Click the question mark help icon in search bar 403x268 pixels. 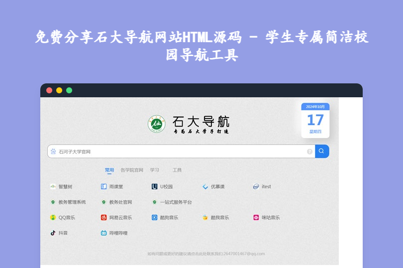point(309,151)
